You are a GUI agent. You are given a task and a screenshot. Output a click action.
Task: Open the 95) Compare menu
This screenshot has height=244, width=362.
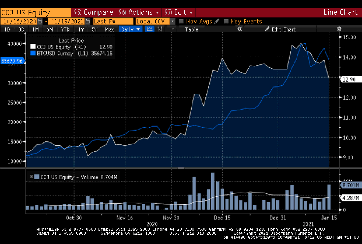[x=93, y=12]
